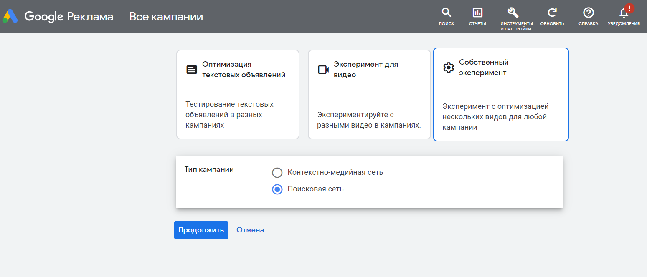Open Инструменты и настройки wrench icon

(x=513, y=13)
